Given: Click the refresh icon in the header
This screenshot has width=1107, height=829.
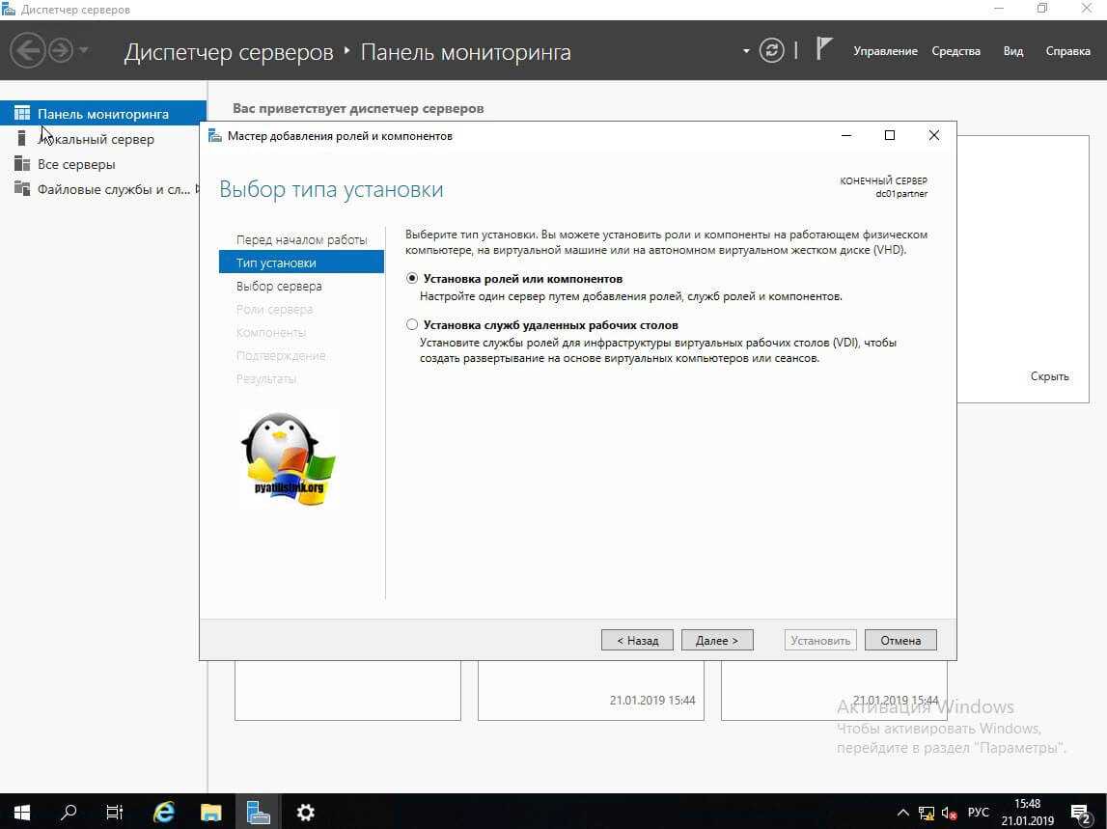Looking at the screenshot, I should [x=771, y=50].
